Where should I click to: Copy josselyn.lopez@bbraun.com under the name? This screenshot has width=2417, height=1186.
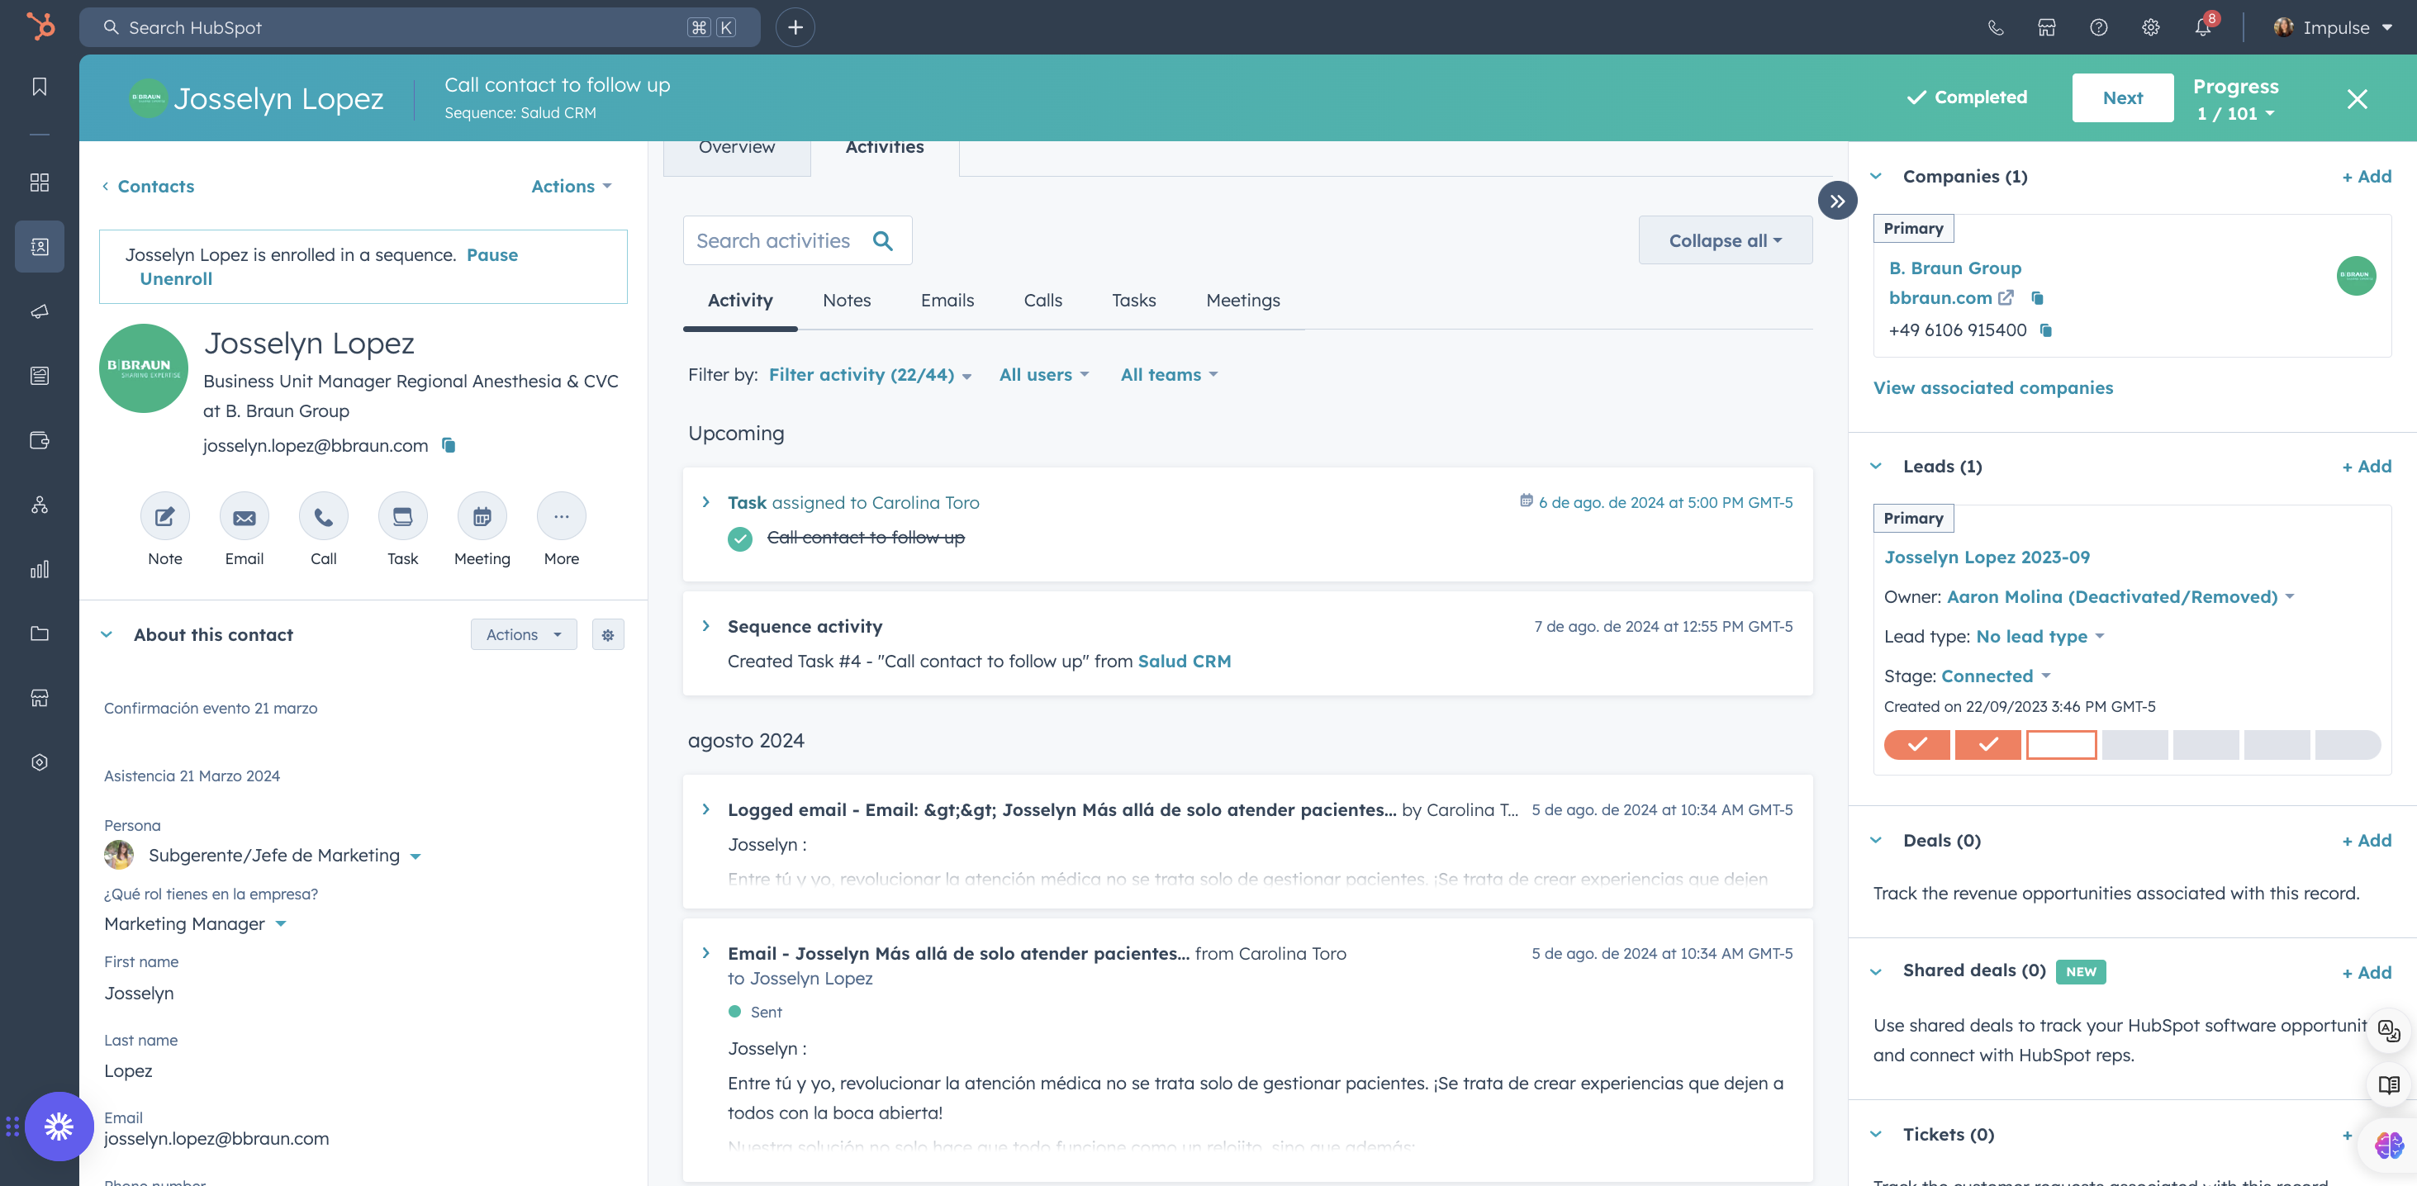point(449,444)
